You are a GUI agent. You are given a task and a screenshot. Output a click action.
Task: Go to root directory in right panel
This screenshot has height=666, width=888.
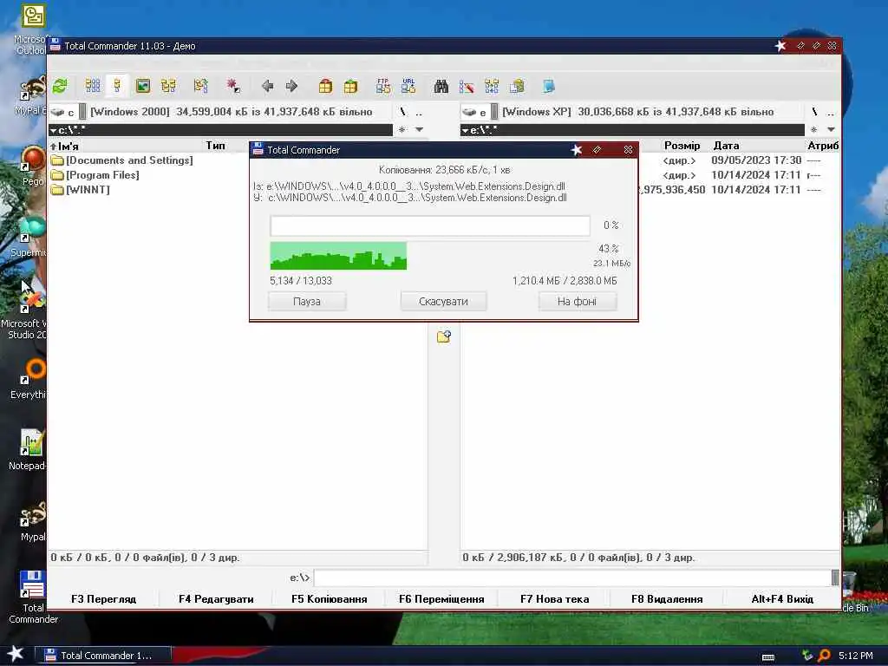(x=815, y=112)
